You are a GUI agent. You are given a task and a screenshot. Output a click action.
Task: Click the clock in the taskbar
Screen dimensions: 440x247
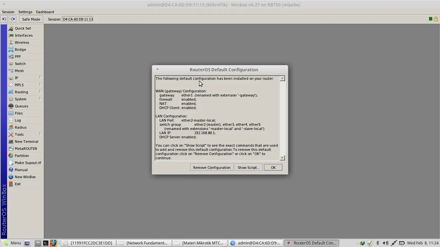(423, 243)
